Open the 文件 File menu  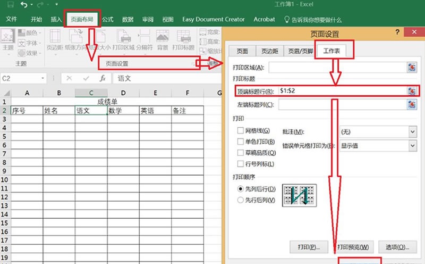point(11,19)
